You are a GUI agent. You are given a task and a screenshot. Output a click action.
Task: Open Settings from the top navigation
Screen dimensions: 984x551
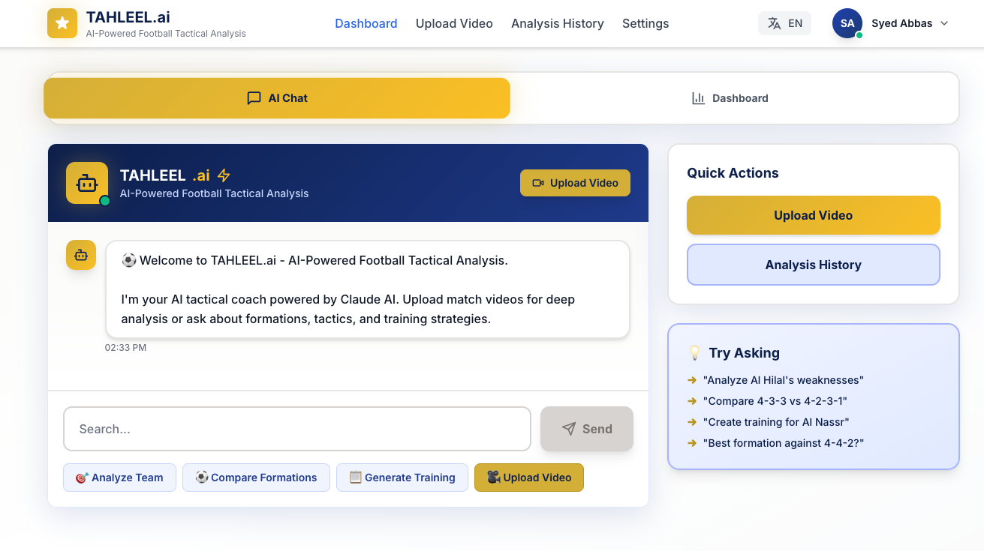click(x=645, y=23)
